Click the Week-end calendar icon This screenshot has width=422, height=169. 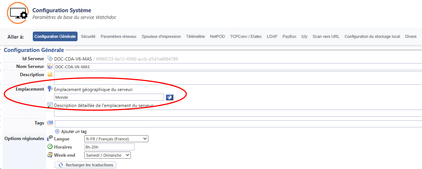50,155
